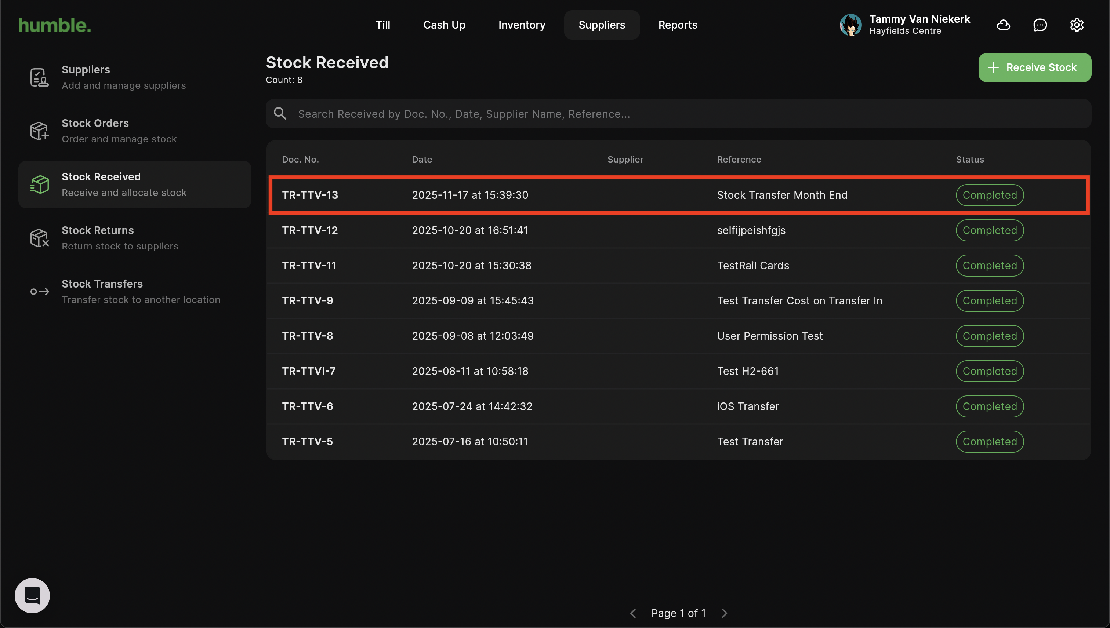Open the settings gear icon
Image resolution: width=1110 pixels, height=628 pixels.
pyautogui.click(x=1077, y=25)
